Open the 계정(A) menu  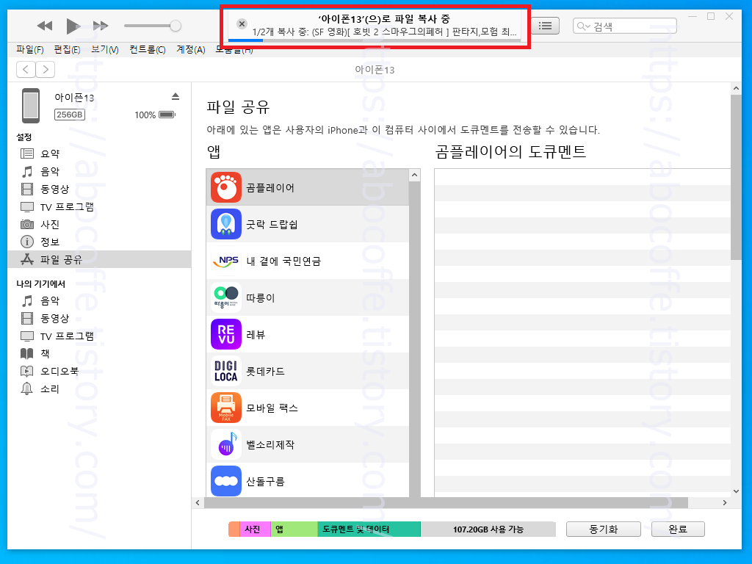pos(190,49)
